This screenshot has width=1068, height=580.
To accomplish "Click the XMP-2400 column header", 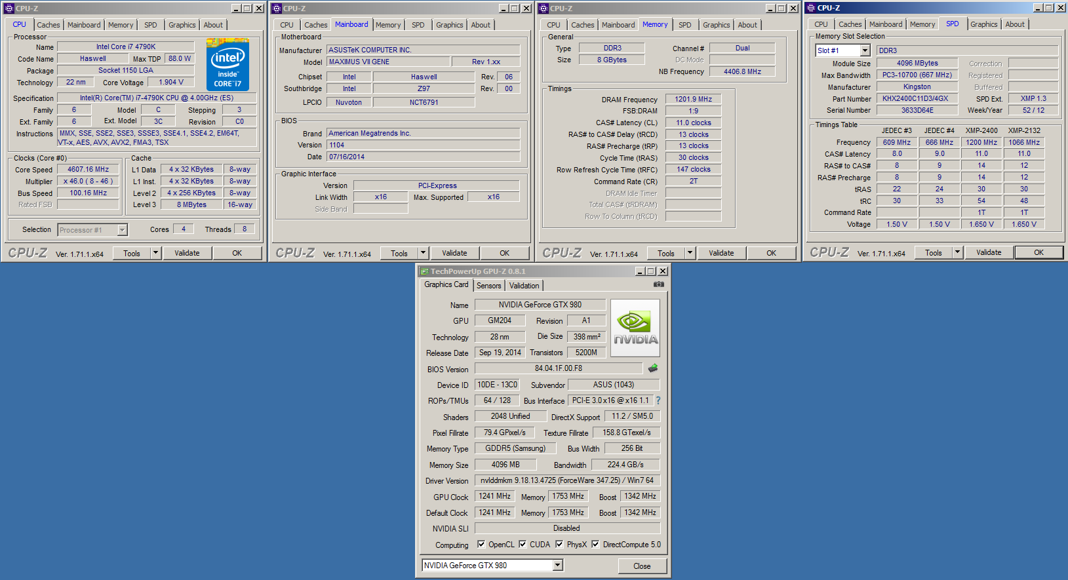I will (981, 130).
